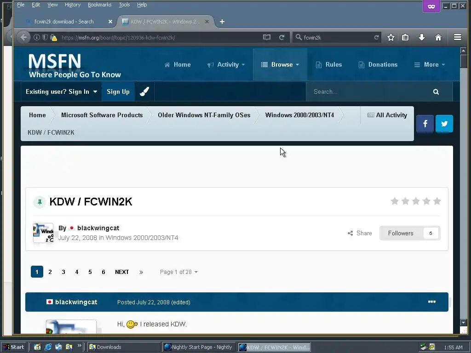471x353 pixels.
Task: Click the private browsing mask icon
Action: click(x=431, y=6)
